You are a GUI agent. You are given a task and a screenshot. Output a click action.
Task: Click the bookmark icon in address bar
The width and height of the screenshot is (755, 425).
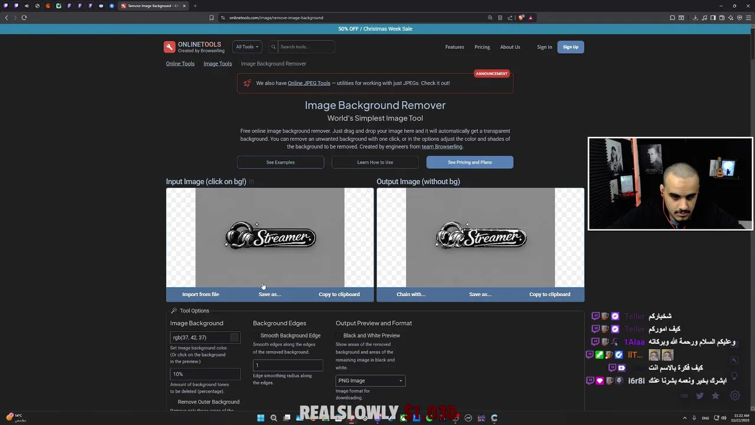(x=211, y=18)
